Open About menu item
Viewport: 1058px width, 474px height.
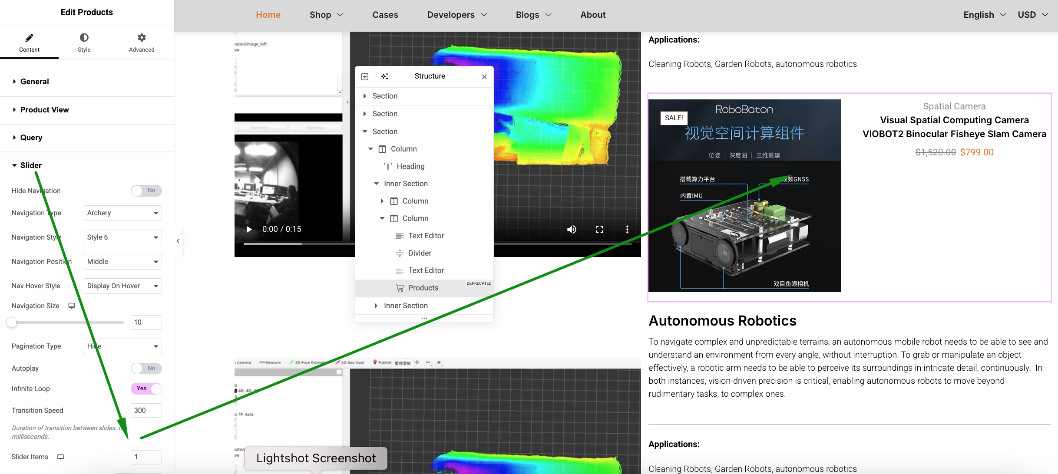tap(593, 15)
